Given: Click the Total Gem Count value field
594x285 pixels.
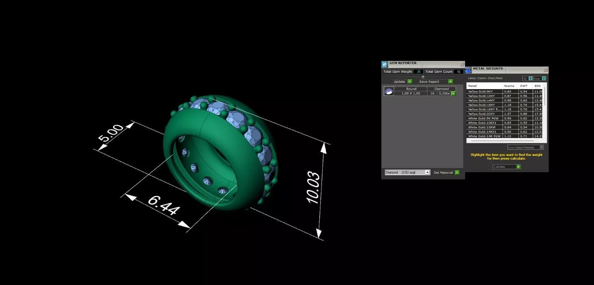Looking at the screenshot, I should coord(458,72).
